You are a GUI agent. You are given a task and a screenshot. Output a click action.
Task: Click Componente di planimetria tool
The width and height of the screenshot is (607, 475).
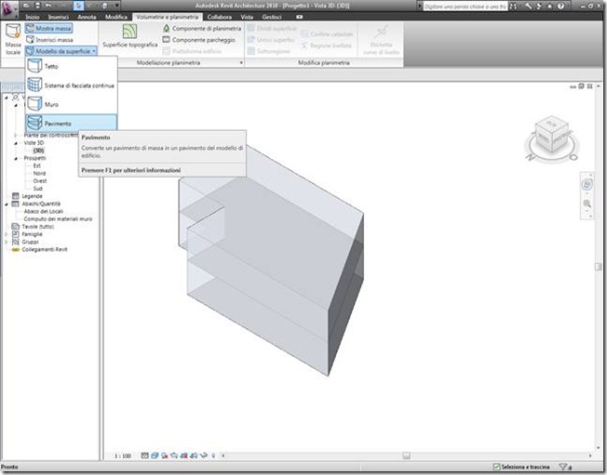[x=202, y=28]
